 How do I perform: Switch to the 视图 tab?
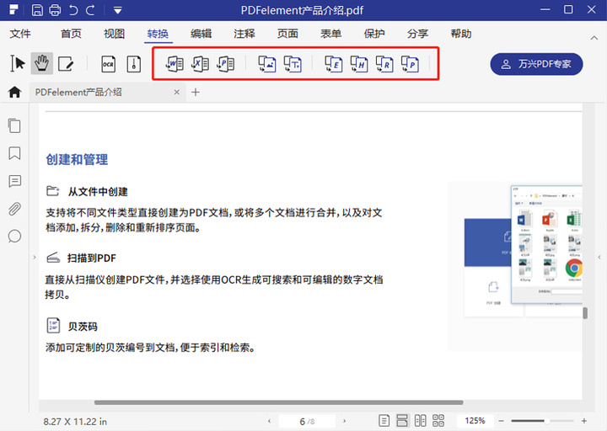coord(114,34)
